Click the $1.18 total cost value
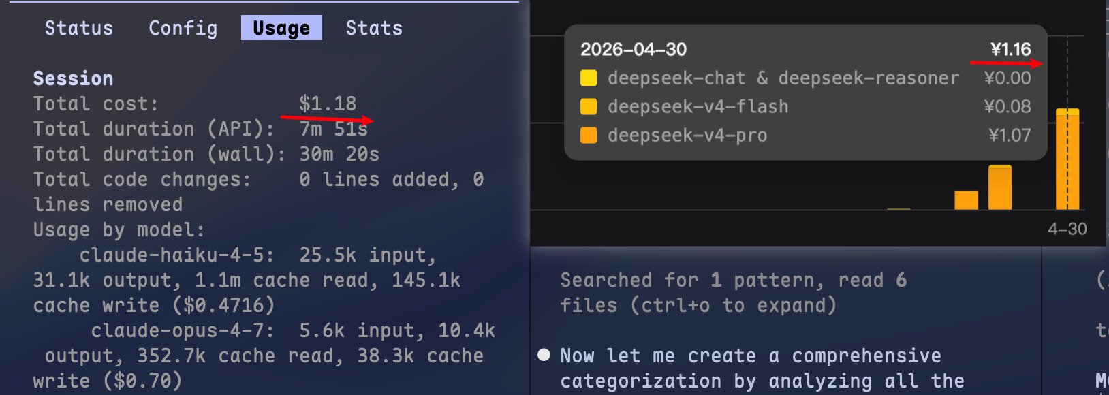 [x=328, y=104]
